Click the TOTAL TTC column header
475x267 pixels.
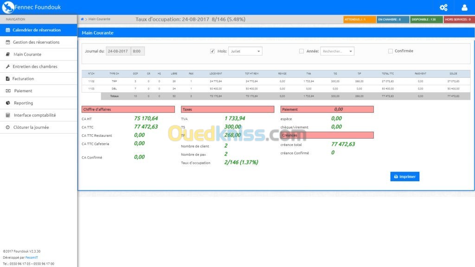(388, 74)
